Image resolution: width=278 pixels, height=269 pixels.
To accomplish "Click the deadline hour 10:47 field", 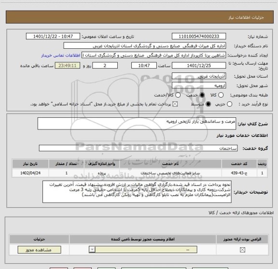I will coord(144,66).
